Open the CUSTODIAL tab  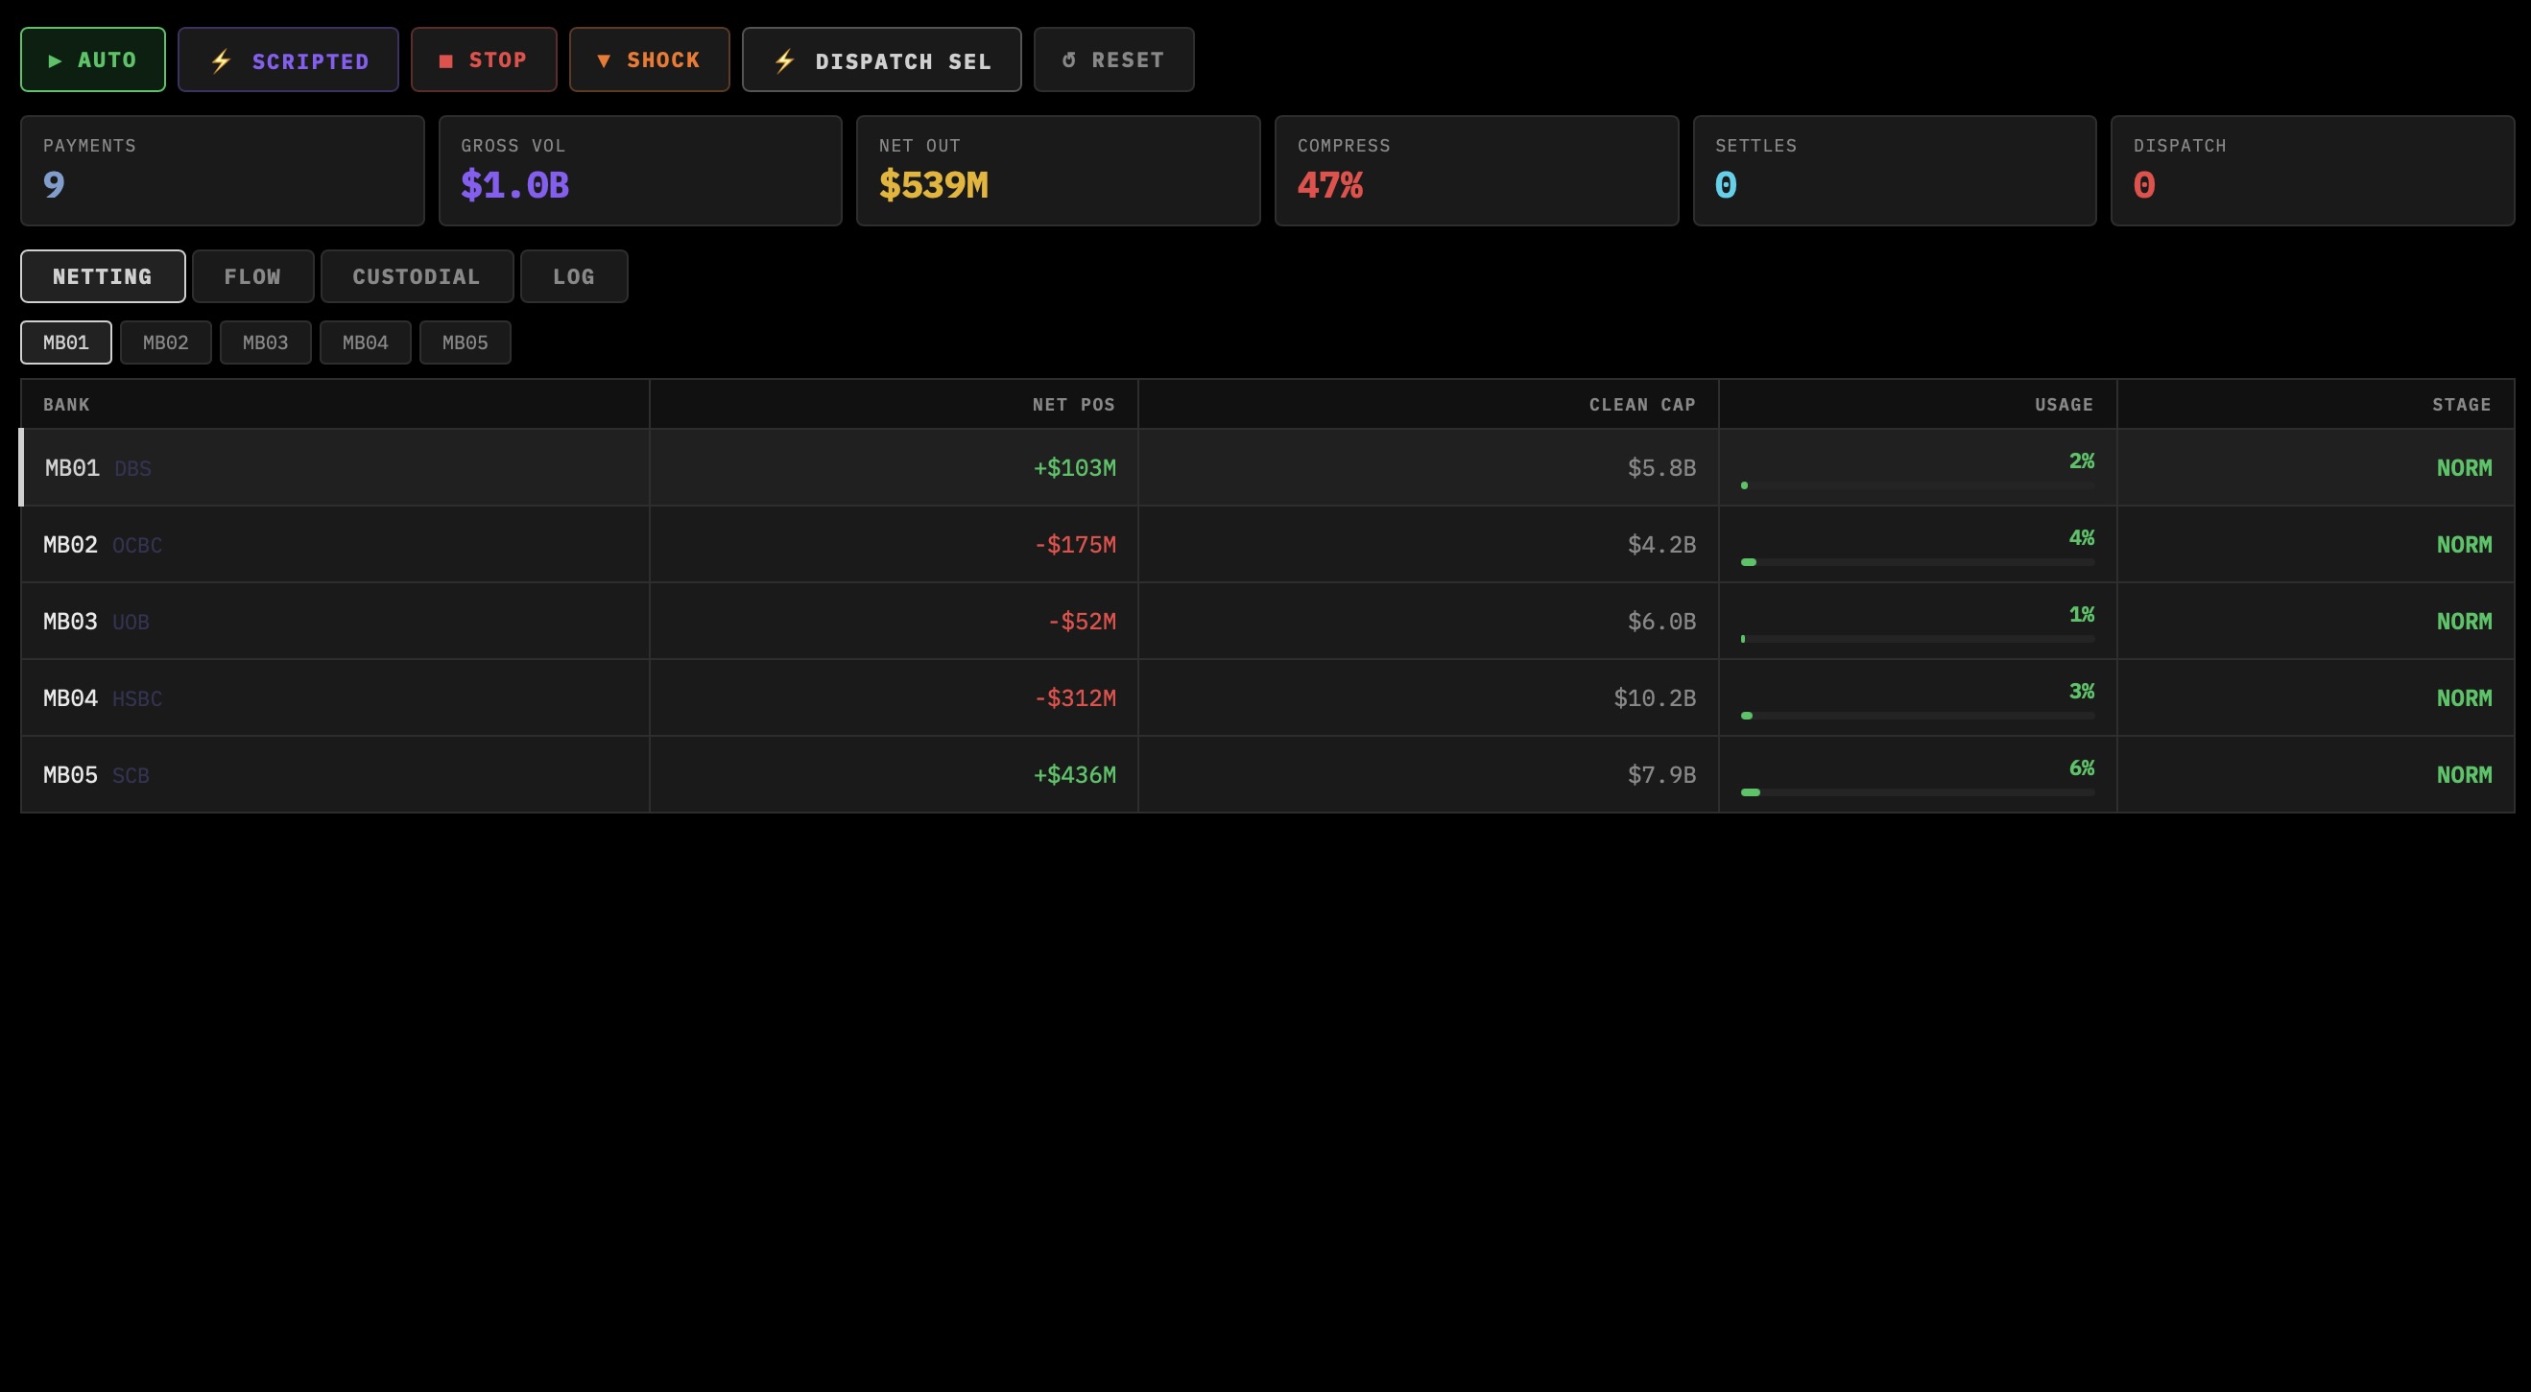point(417,277)
